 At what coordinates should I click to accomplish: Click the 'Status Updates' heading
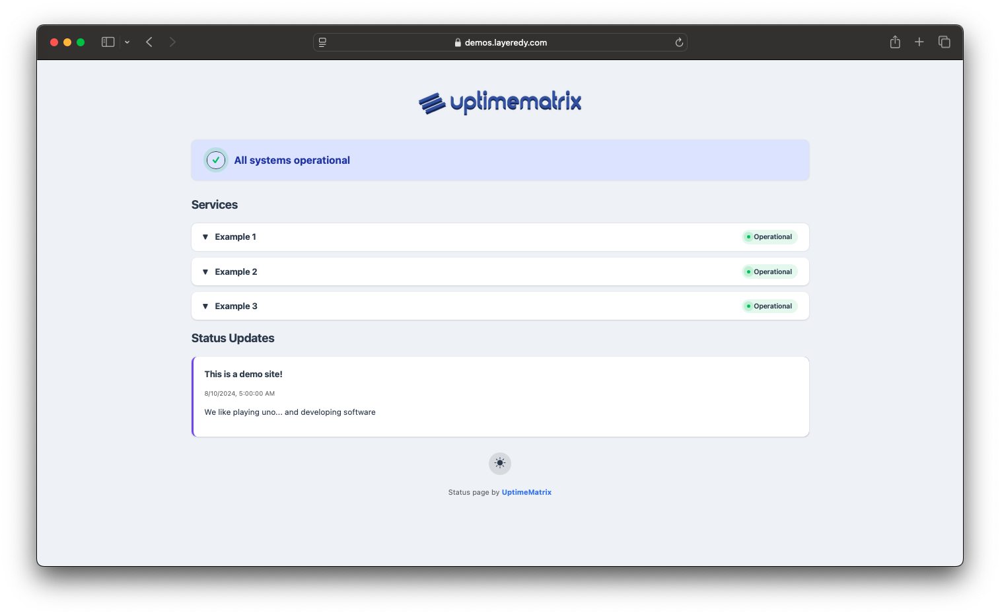coord(232,338)
